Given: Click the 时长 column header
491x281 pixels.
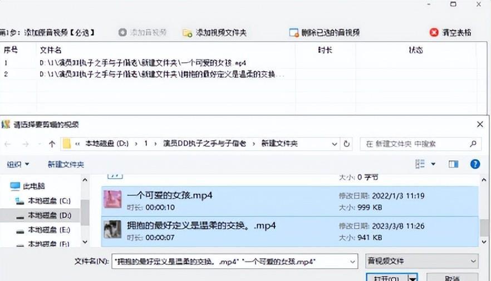Looking at the screenshot, I should (x=325, y=50).
